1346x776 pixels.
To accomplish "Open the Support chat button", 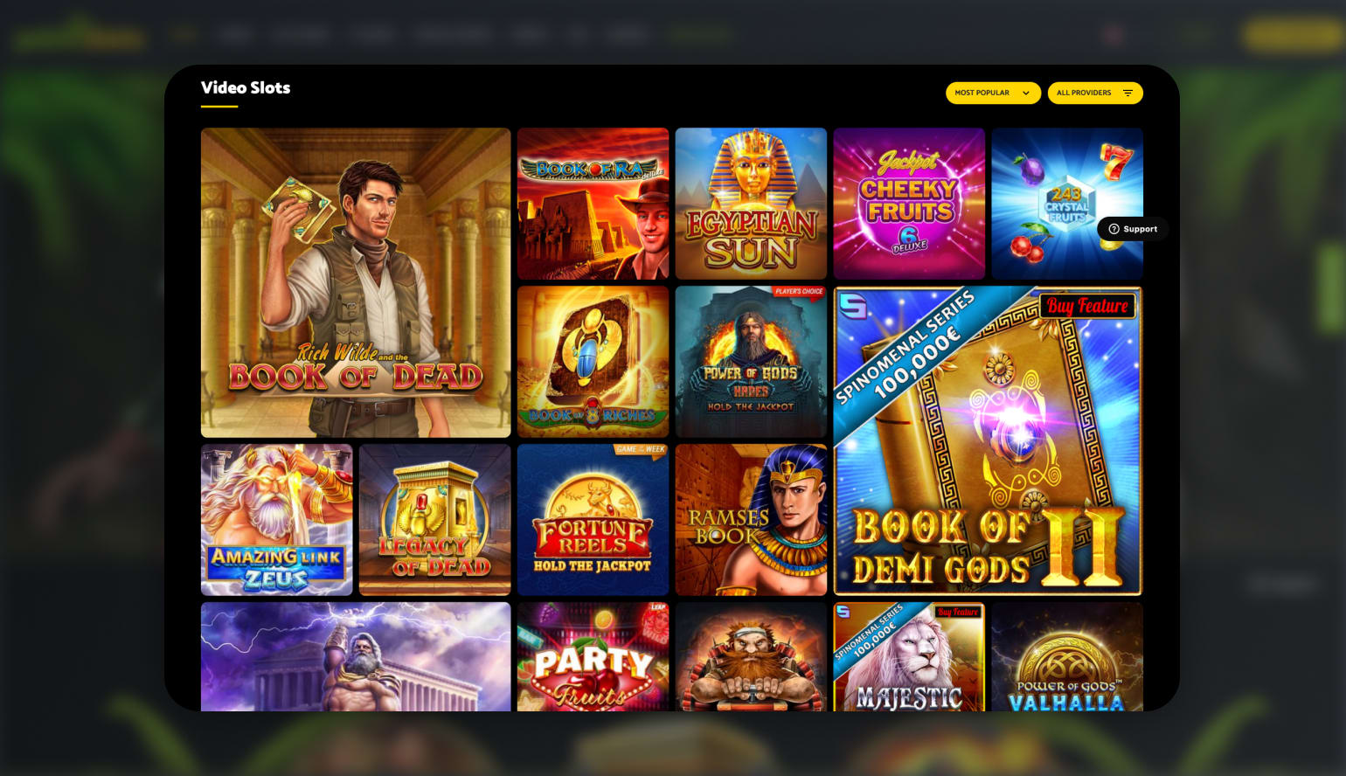I will [x=1133, y=229].
